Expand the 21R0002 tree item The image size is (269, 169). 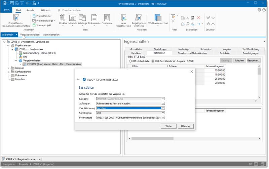coord(20,64)
